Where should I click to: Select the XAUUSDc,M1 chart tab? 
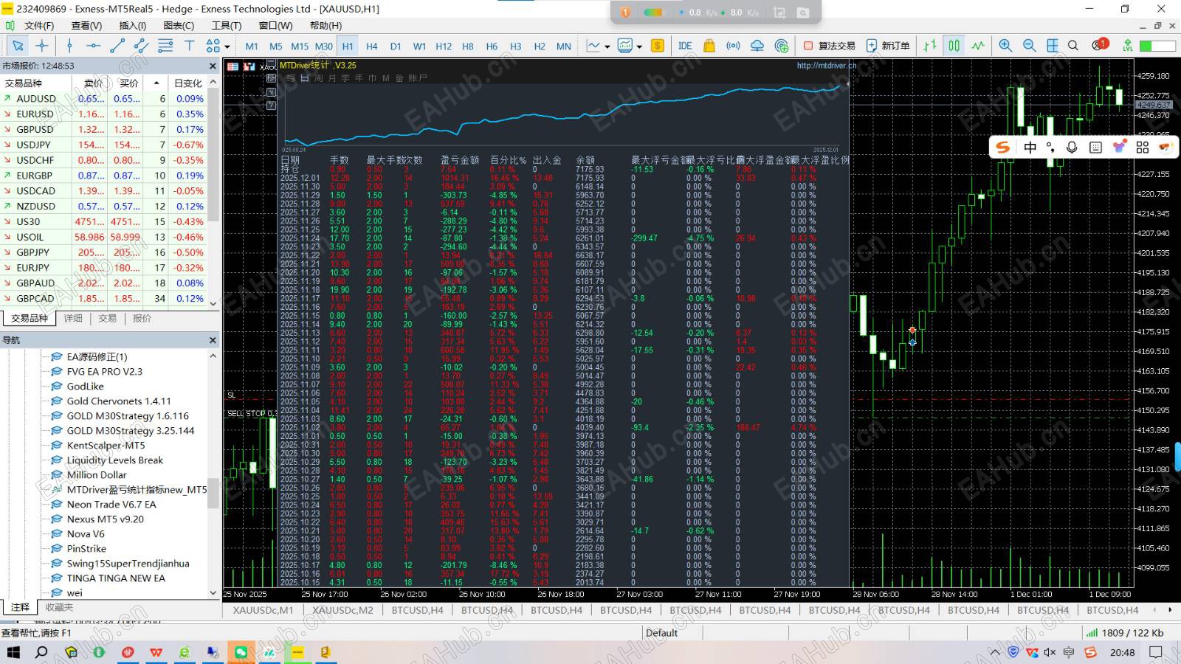263,610
